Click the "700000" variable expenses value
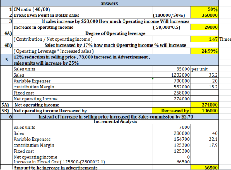 171,81
